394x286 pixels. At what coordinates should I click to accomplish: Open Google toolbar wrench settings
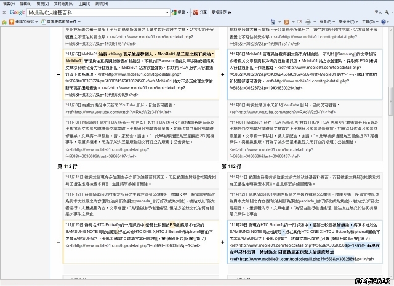pos(387,12)
